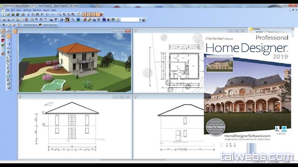Pick the green color swatch in toolbar
Image resolution: width=298 pixels, height=167 pixels.
[78, 20]
